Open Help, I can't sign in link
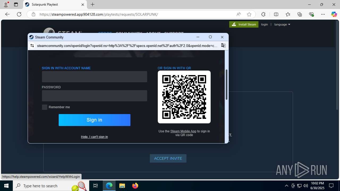340x191 pixels. point(94,137)
